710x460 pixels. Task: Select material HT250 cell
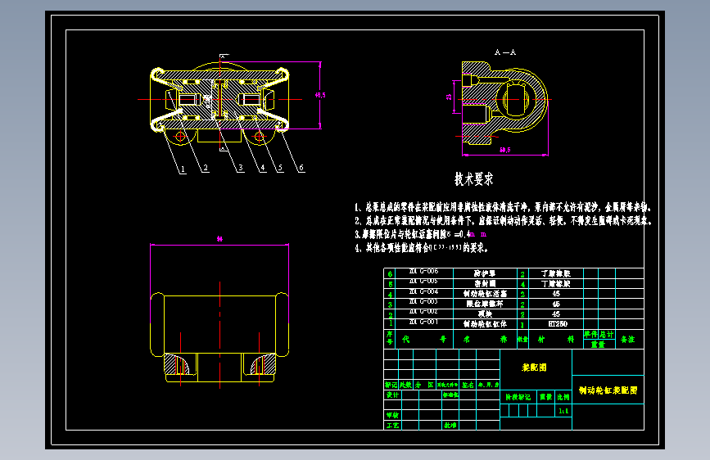pyautogui.click(x=558, y=324)
